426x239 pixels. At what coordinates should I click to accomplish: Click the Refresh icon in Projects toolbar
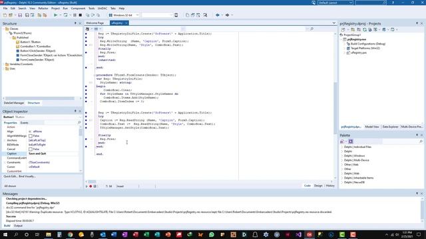pos(365,29)
